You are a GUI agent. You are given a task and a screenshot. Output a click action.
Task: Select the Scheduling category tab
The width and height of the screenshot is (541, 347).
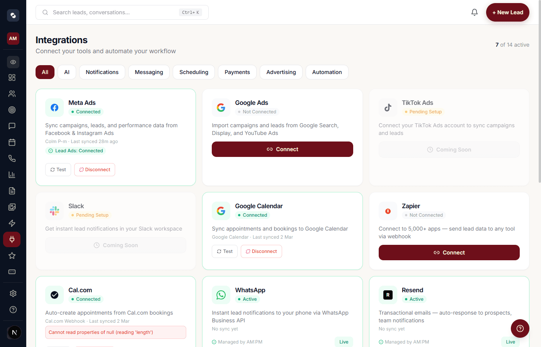194,72
